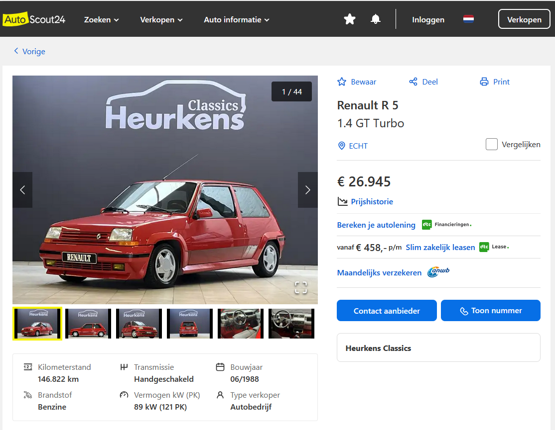The width and height of the screenshot is (555, 430).
Task: Click the AutoScout24 logo
Action: [34, 19]
